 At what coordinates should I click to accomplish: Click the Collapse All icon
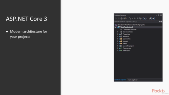pos(138,18)
